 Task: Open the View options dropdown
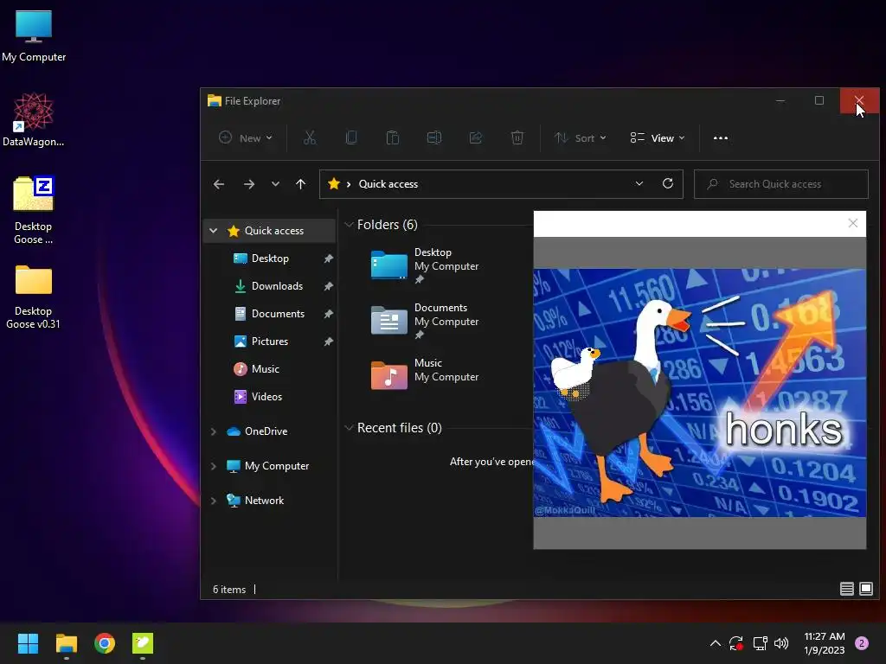[x=658, y=137]
